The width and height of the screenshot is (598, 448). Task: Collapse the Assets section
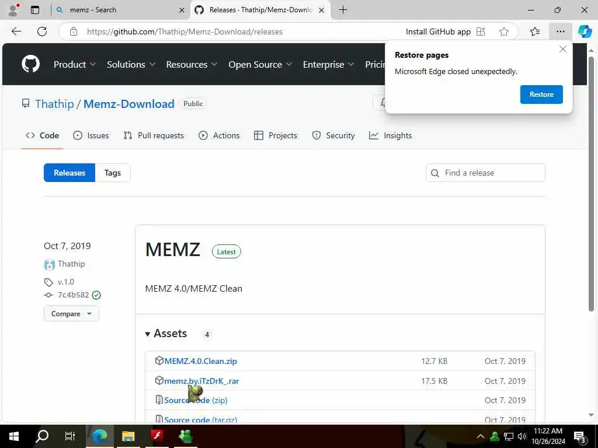click(166, 333)
